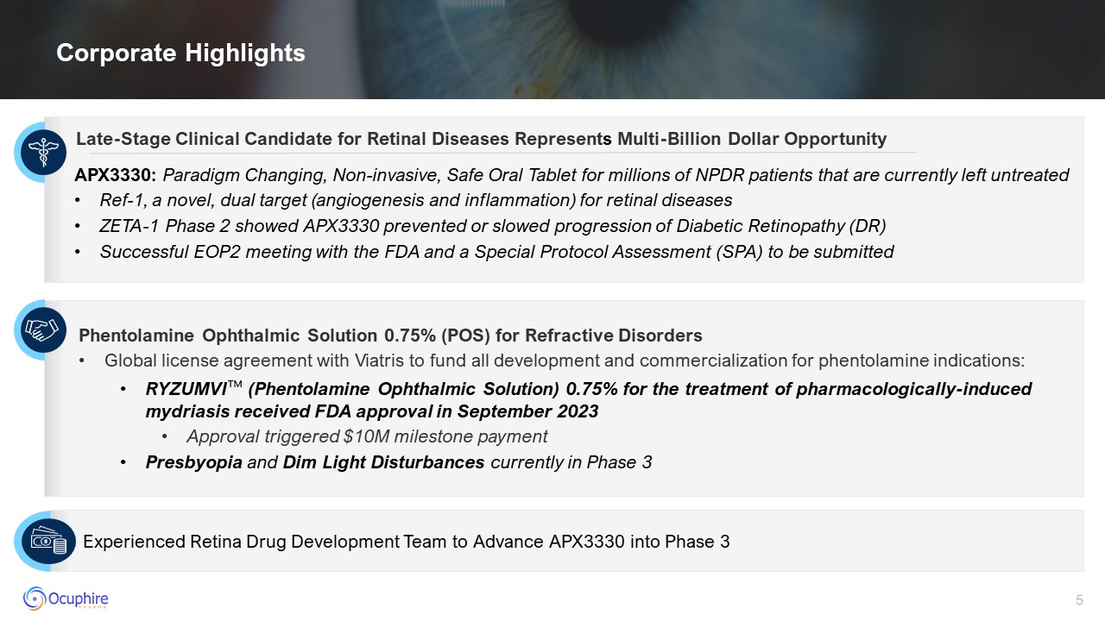Image resolution: width=1105 pixels, height=621 pixels.
Task: Click the APX3330 Paradigm Changing tagline
Action: point(571,175)
